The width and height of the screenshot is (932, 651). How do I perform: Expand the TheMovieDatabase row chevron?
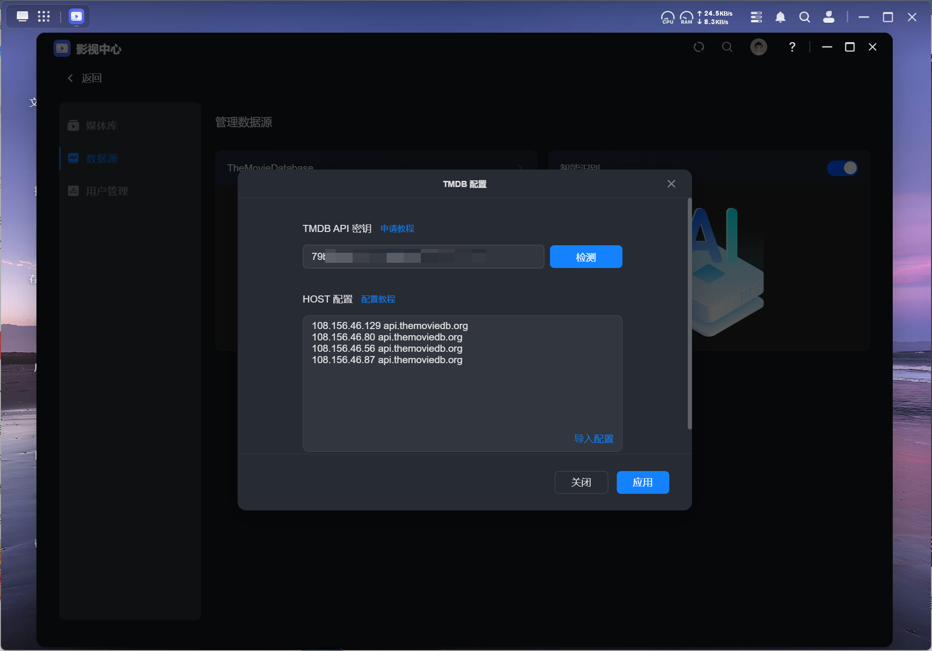click(520, 168)
